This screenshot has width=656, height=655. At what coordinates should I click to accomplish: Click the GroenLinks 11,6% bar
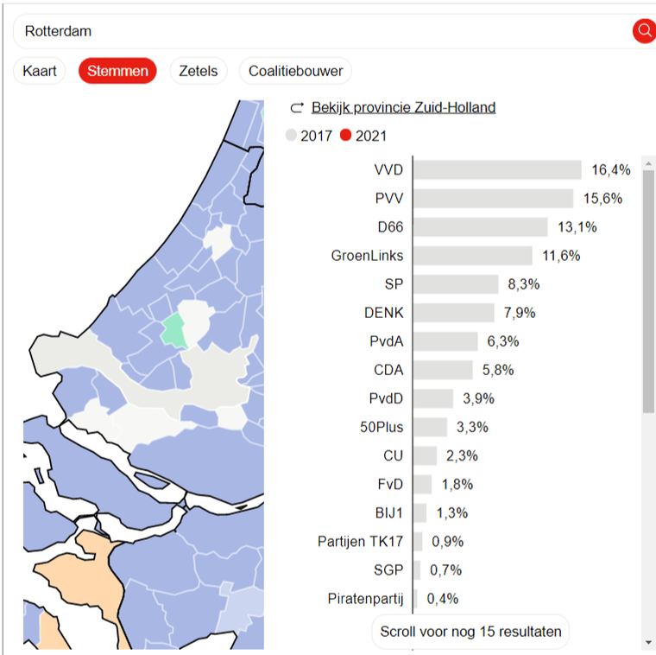pos(473,256)
